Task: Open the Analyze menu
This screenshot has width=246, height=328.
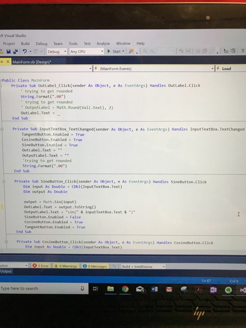Action: [103, 44]
